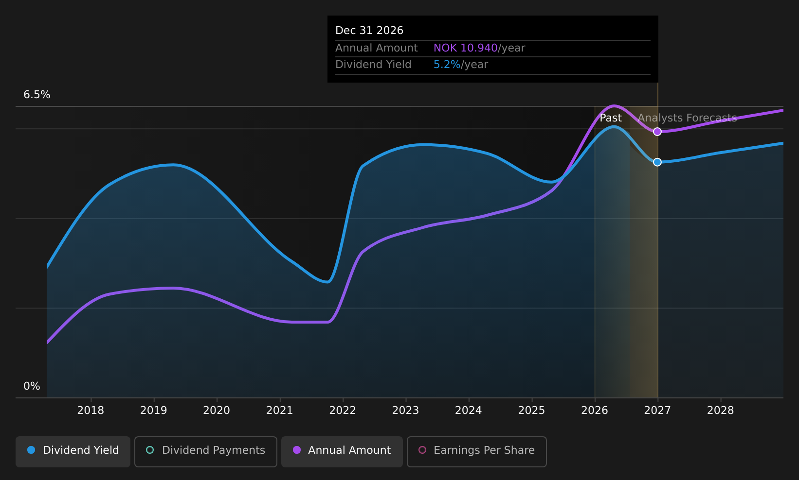The width and height of the screenshot is (799, 480).
Task: Click the 2026 x-axis label
Action: [595, 411]
